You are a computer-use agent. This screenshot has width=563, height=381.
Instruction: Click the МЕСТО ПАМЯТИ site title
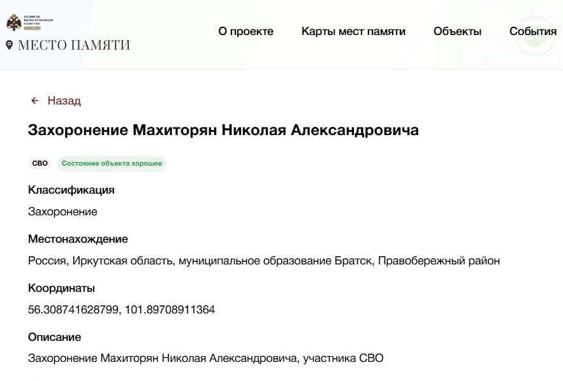[74, 45]
